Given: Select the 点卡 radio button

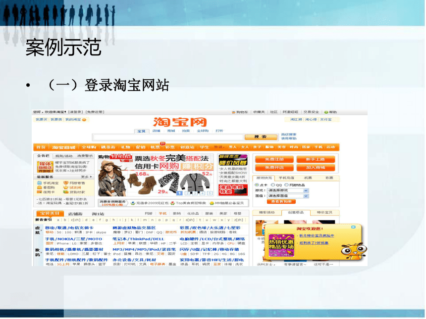Looking at the screenshot, I should pos(257,185).
